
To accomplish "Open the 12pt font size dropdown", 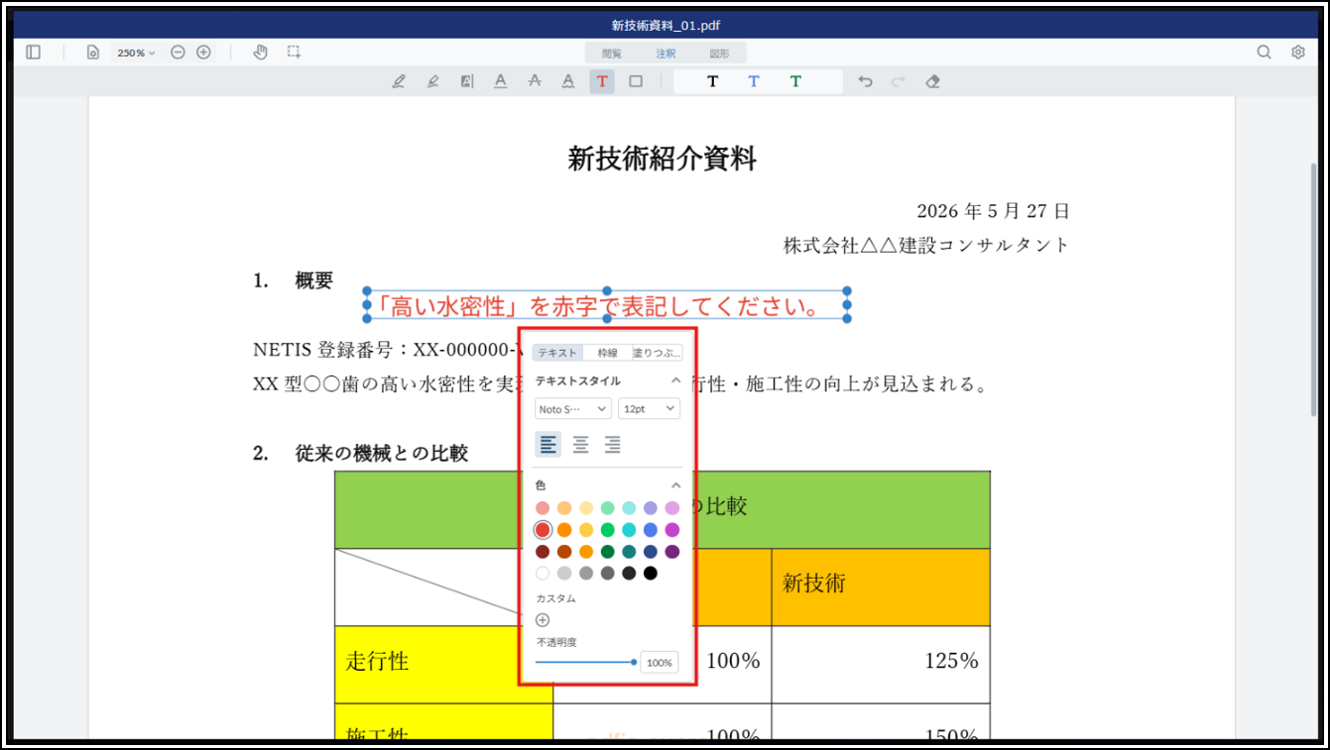I will [649, 408].
